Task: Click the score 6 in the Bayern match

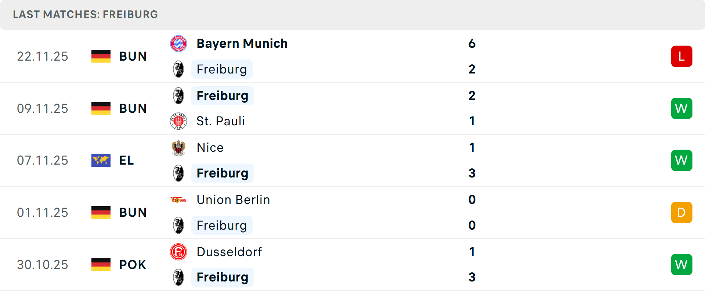Action: click(x=472, y=43)
